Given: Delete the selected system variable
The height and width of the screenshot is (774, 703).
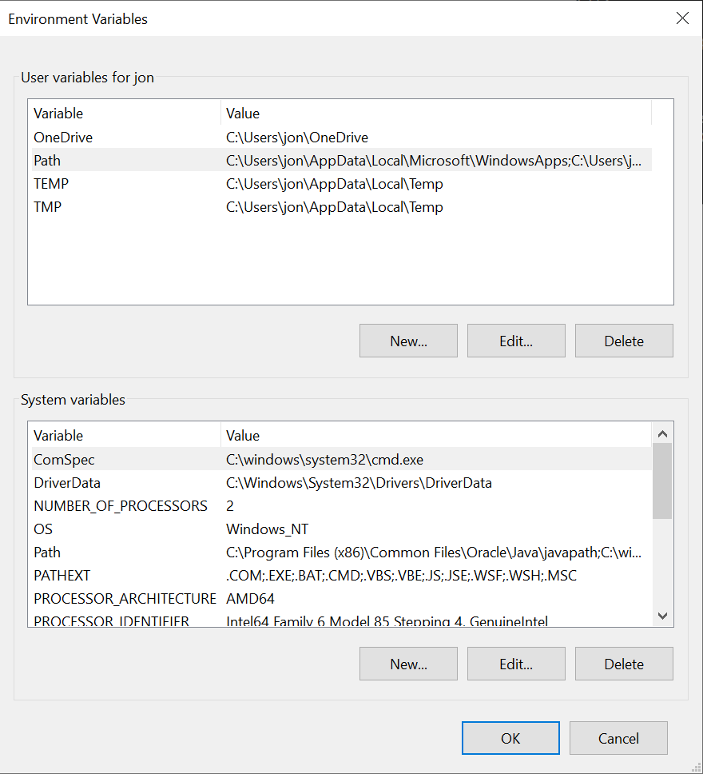Looking at the screenshot, I should [x=624, y=664].
